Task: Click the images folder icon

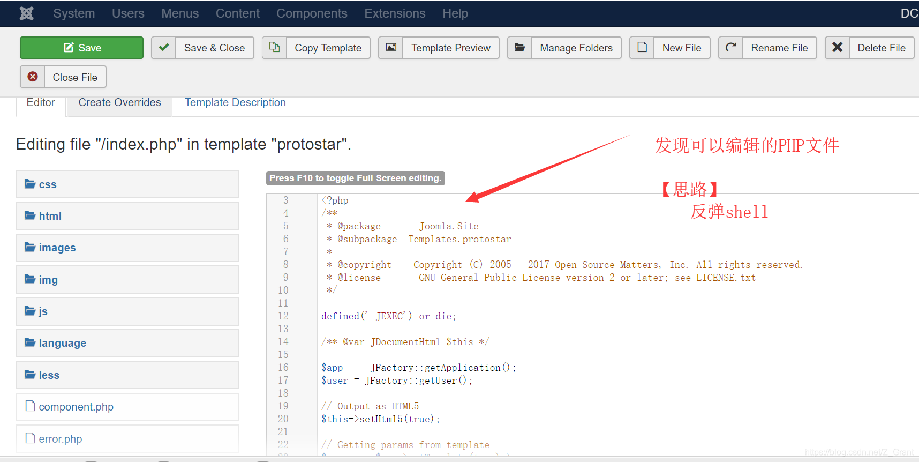Action: (30, 247)
